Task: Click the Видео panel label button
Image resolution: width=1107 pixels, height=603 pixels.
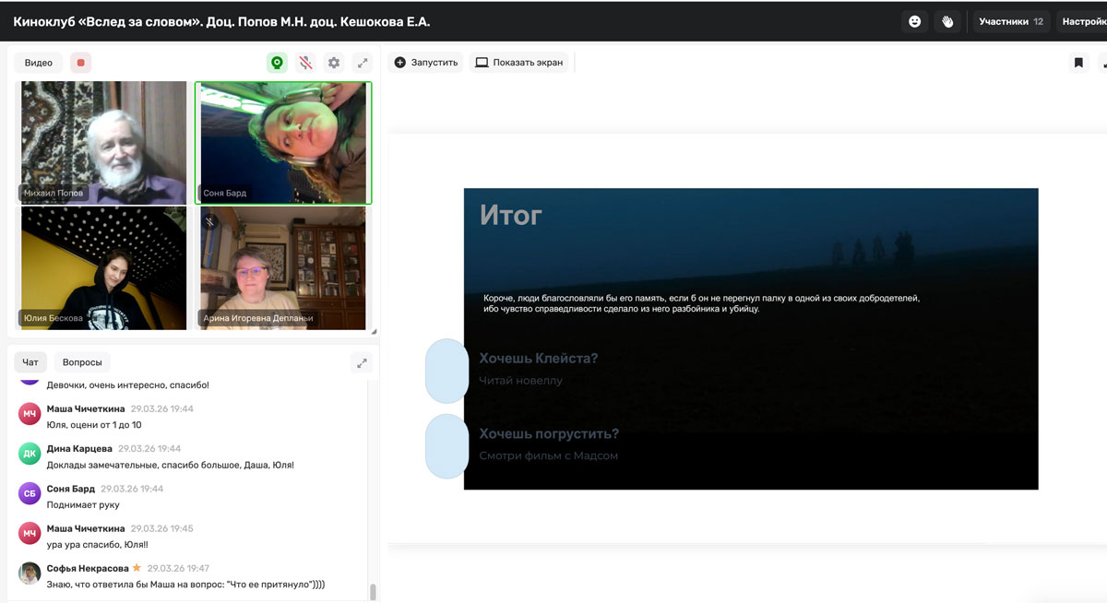Action: (39, 63)
